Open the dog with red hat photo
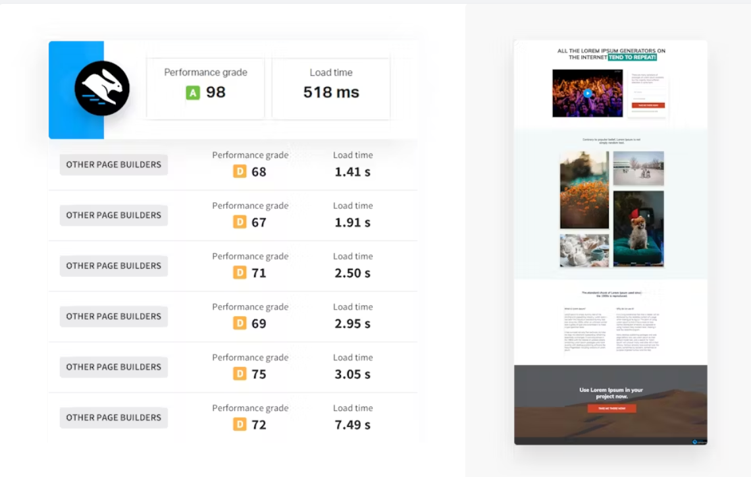Image resolution: width=751 pixels, height=477 pixels. (x=638, y=229)
